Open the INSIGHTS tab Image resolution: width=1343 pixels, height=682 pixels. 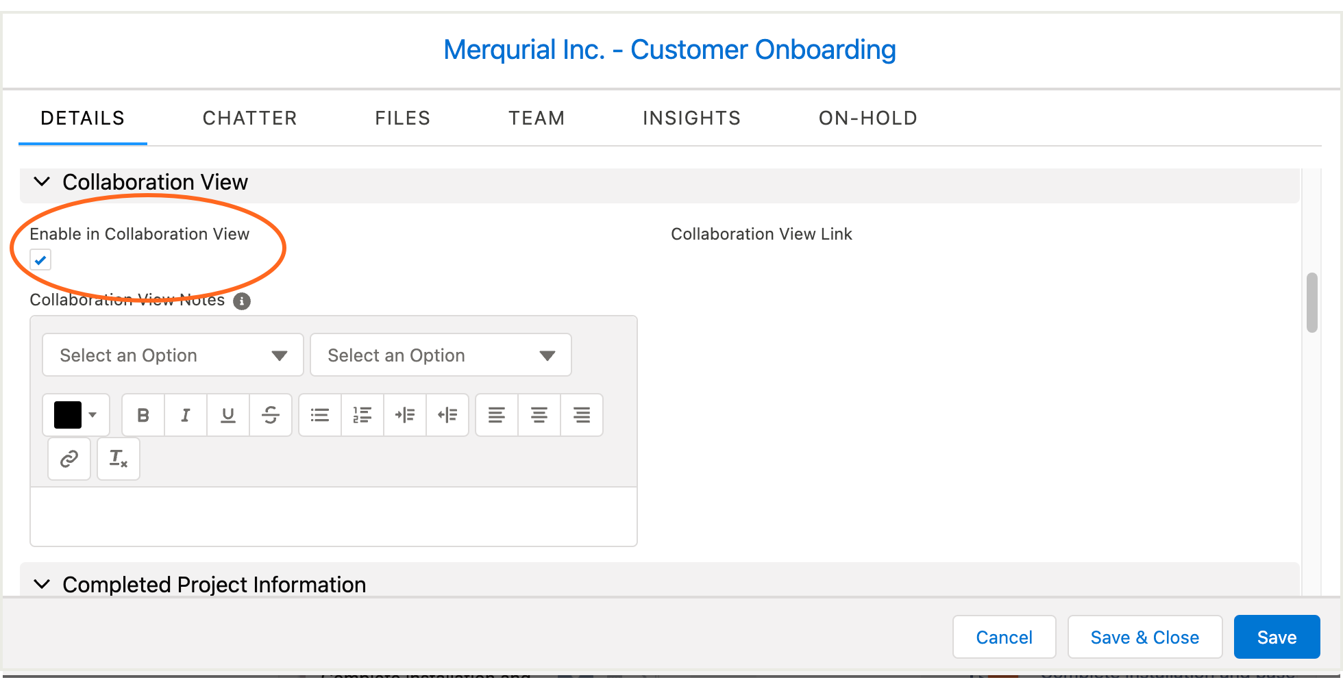[x=691, y=118]
